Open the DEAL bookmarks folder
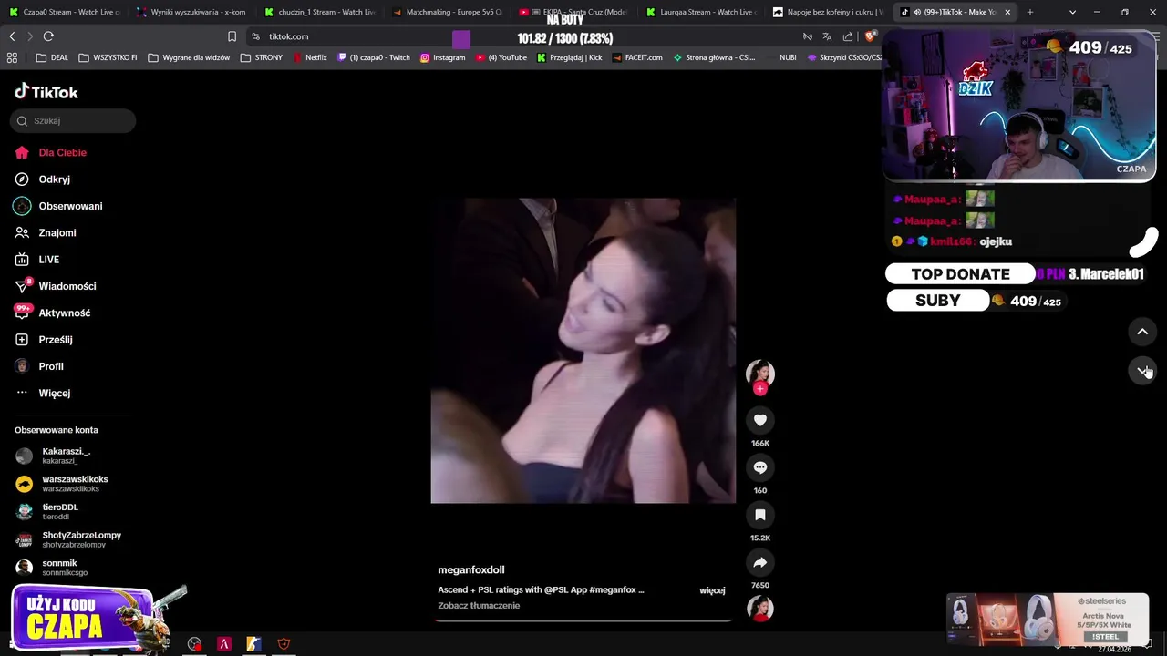This screenshot has height=656, width=1167. pos(52,57)
